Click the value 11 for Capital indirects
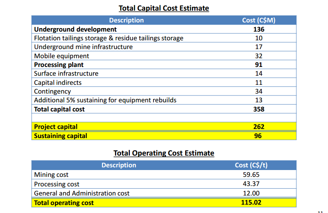This screenshot has width=328, height=213. pos(259,83)
